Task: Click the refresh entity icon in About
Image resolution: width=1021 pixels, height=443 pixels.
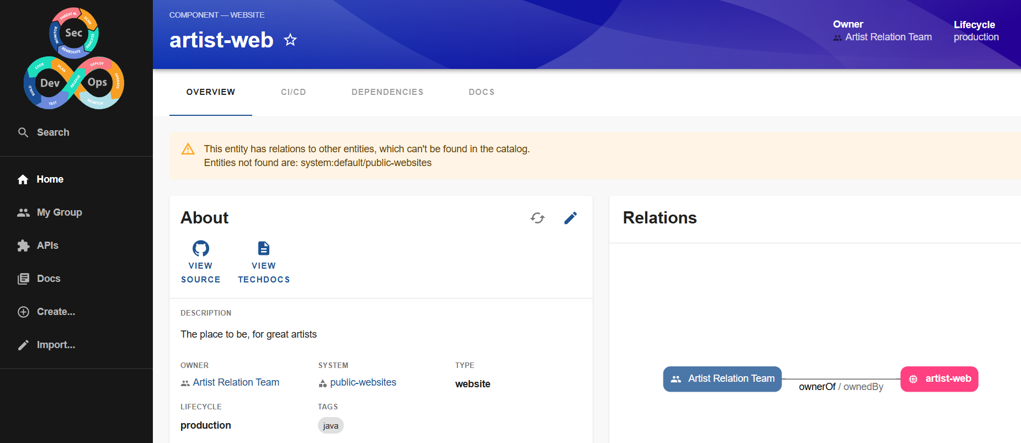Action: [538, 218]
